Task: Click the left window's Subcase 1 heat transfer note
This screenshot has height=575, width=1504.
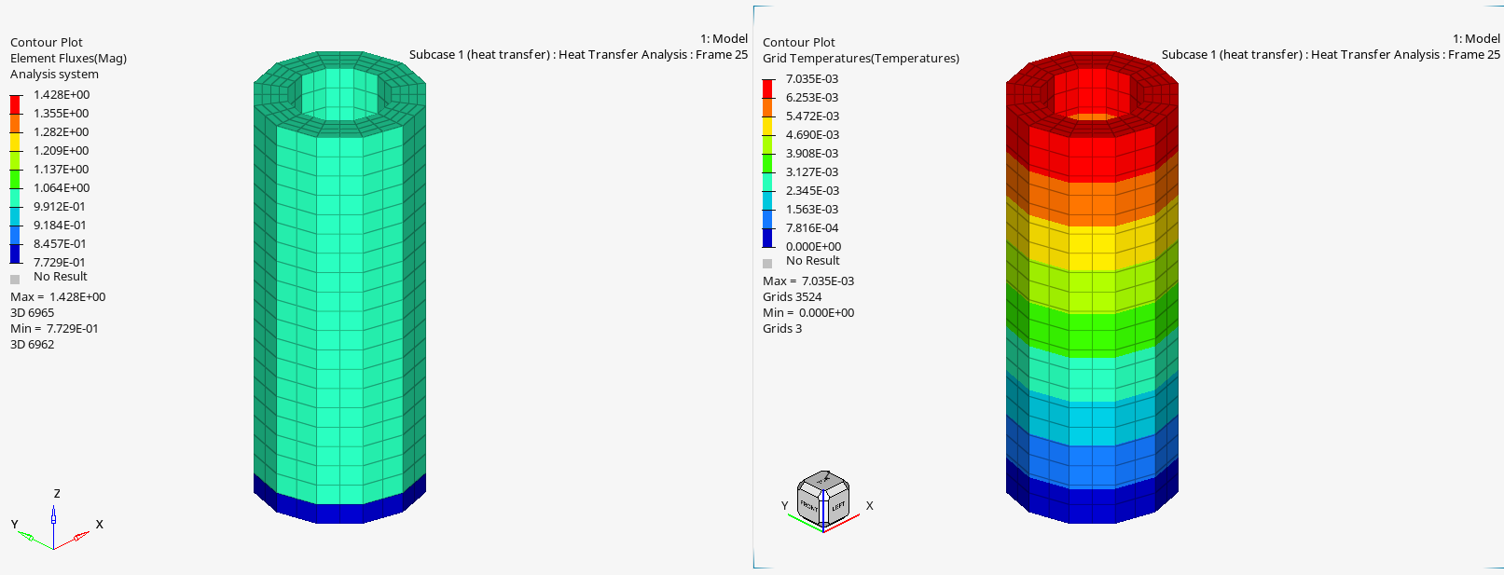Action: click(578, 55)
